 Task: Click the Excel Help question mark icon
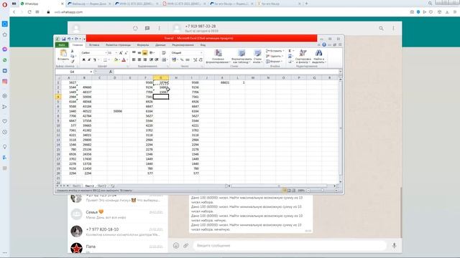pos(324,44)
